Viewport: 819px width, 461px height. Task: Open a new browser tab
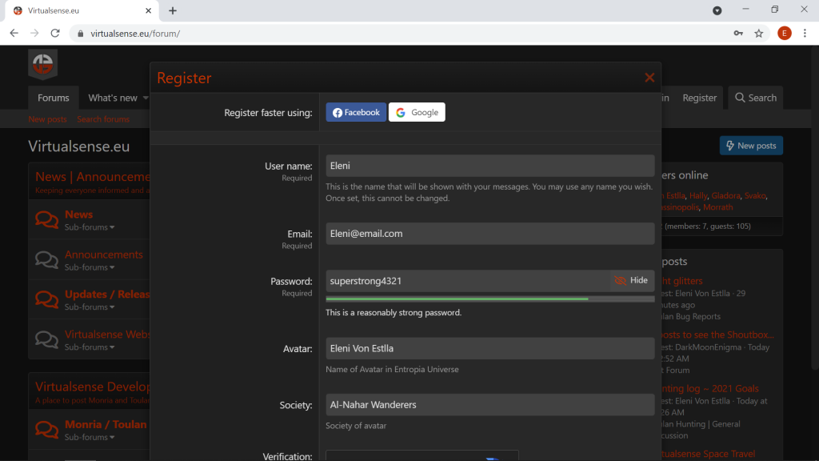coord(173,10)
